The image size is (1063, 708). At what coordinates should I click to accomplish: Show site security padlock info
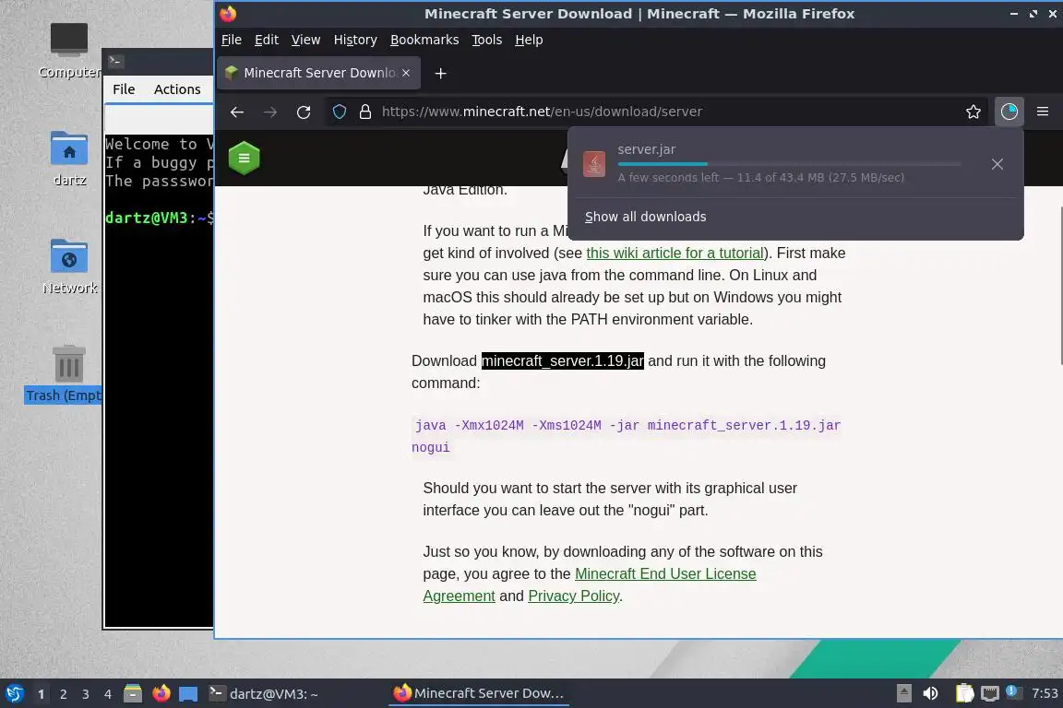(x=364, y=112)
